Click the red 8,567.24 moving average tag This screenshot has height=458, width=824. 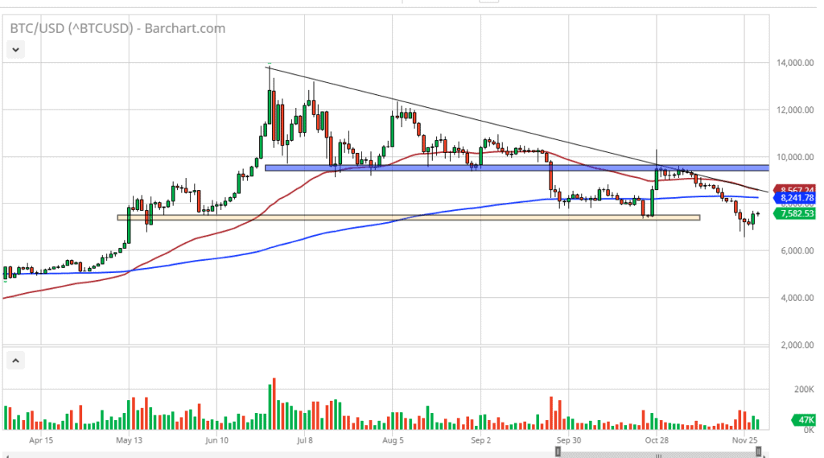pos(795,191)
